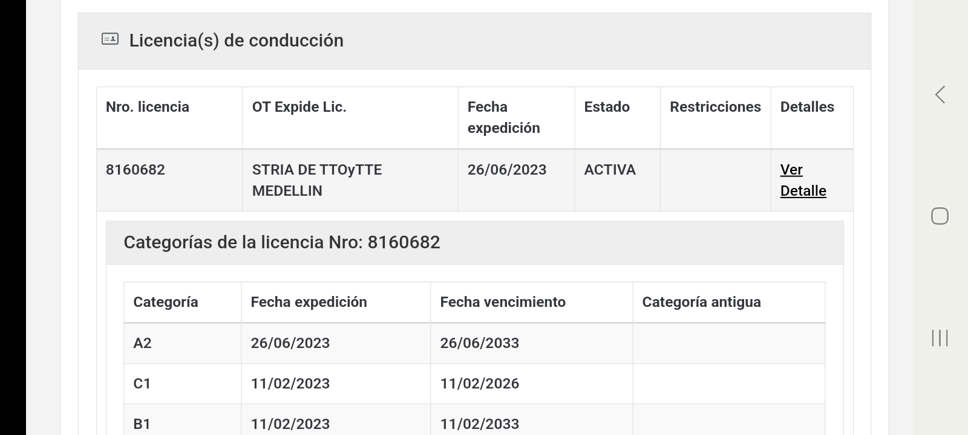Open the Ver Detalle link
Screen dimensions: 968x435
802,180
